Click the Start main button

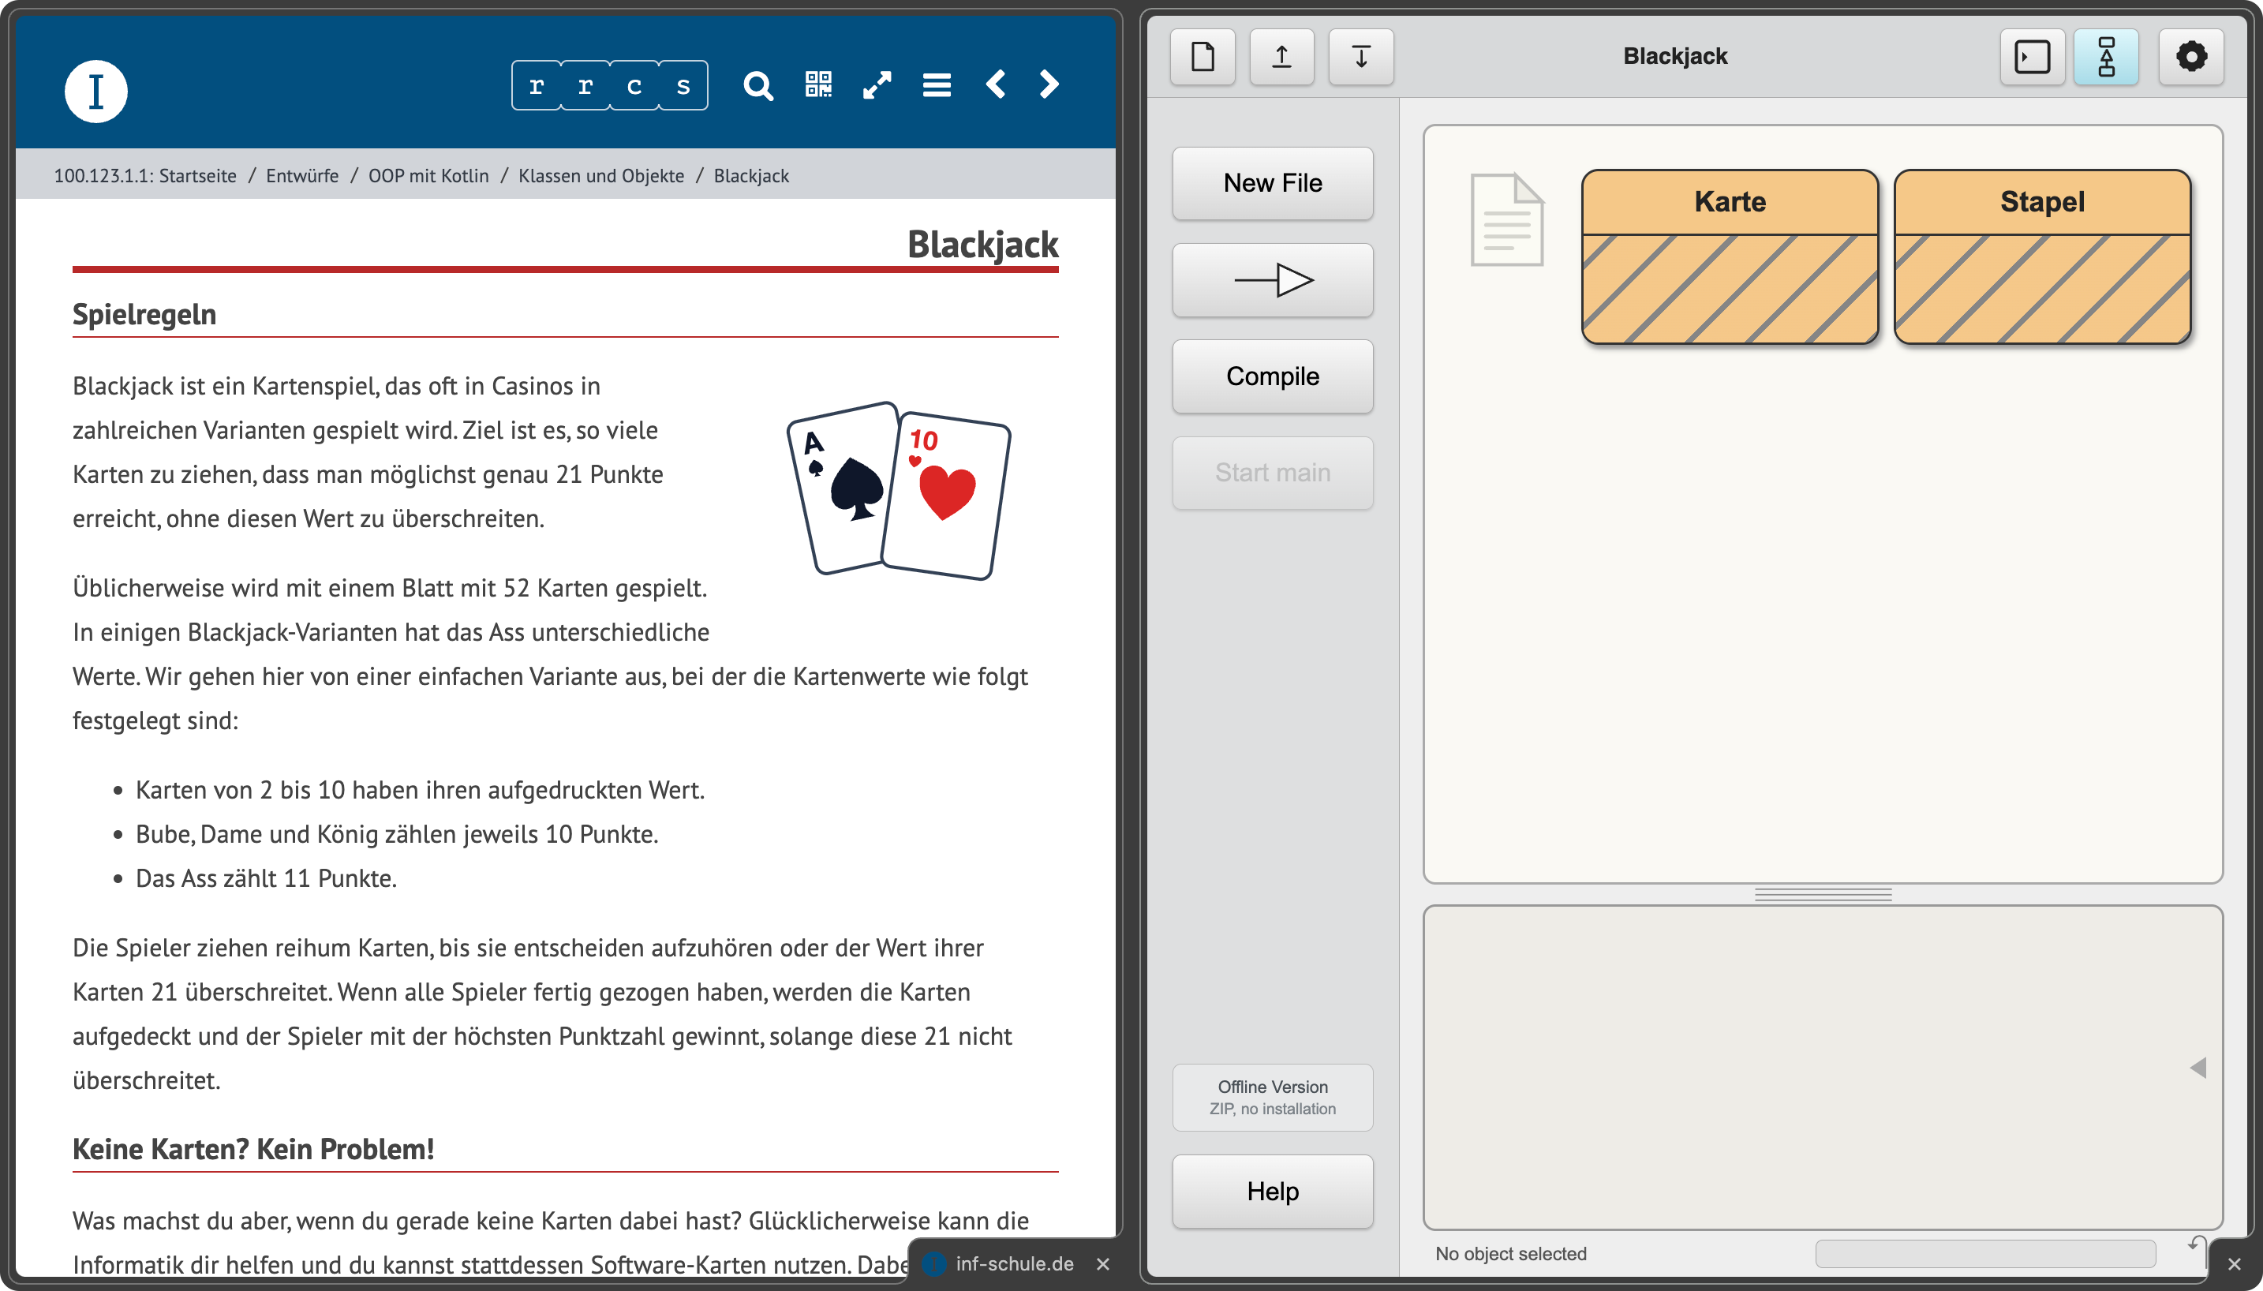point(1273,473)
